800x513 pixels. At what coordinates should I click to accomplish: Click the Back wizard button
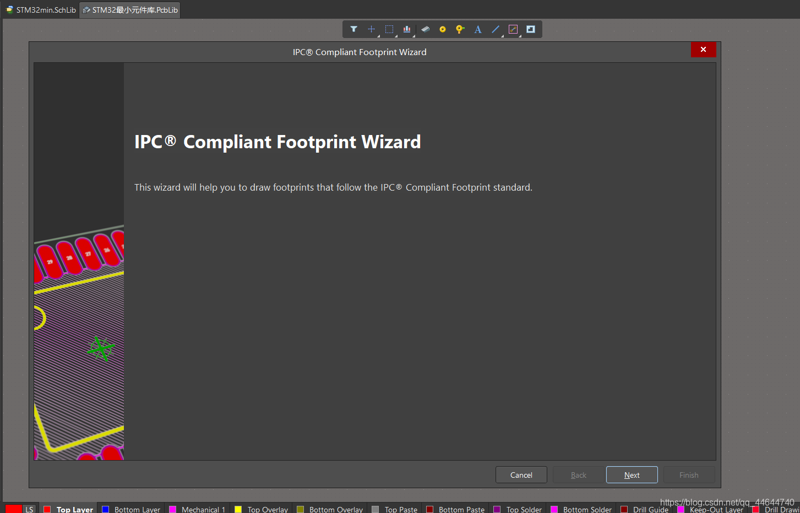click(579, 475)
